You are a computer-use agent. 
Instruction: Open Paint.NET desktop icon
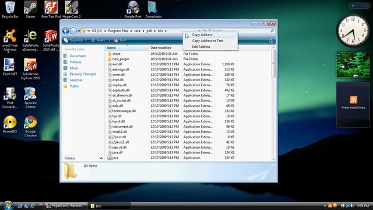click(x=10, y=67)
